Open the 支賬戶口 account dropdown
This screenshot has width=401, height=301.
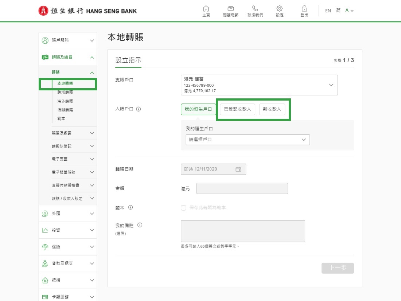point(259,85)
